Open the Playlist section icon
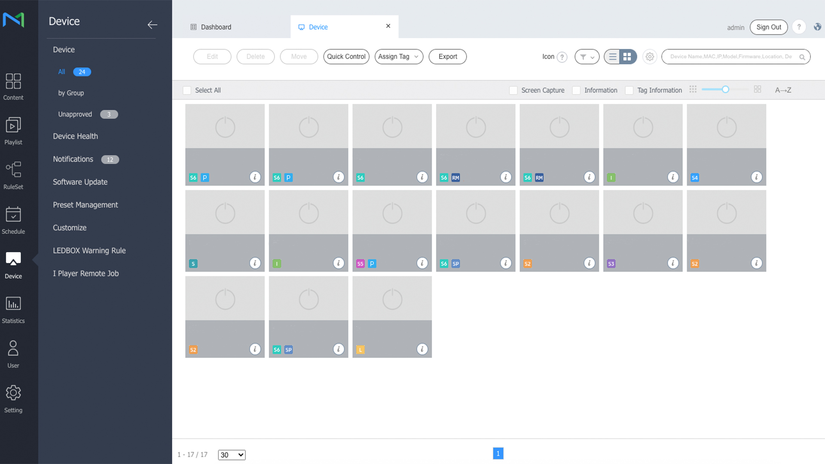825x464 pixels. click(x=13, y=125)
